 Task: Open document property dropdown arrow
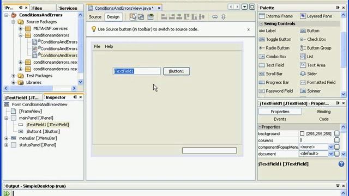pyautogui.click(x=331, y=154)
